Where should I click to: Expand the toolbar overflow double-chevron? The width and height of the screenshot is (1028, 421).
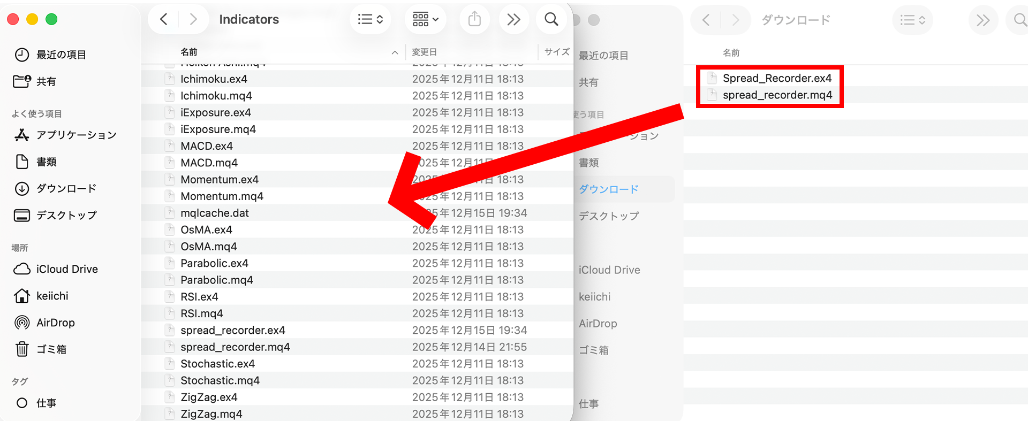[x=513, y=20]
